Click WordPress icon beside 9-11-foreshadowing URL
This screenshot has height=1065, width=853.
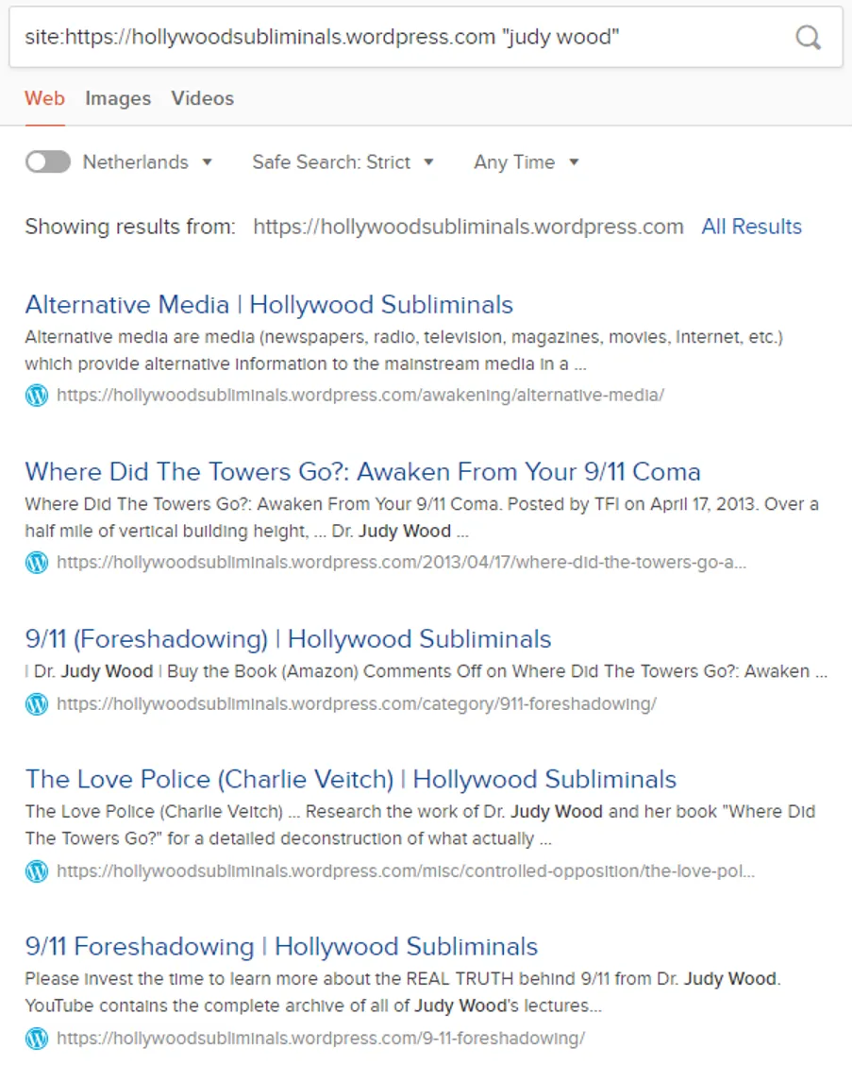pyautogui.click(x=37, y=1039)
